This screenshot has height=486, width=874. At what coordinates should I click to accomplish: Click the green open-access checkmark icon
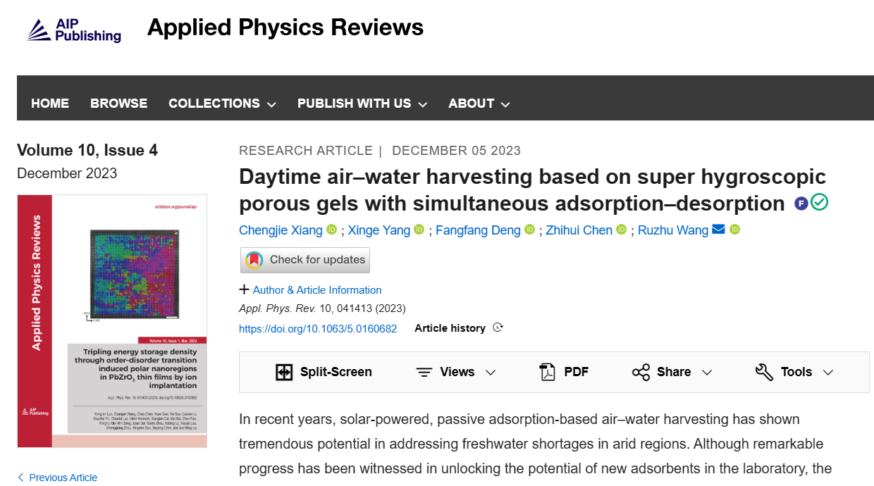click(819, 203)
